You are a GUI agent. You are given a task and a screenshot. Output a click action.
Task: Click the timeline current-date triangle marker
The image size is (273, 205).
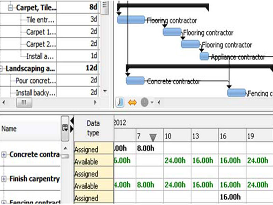coord(153,138)
